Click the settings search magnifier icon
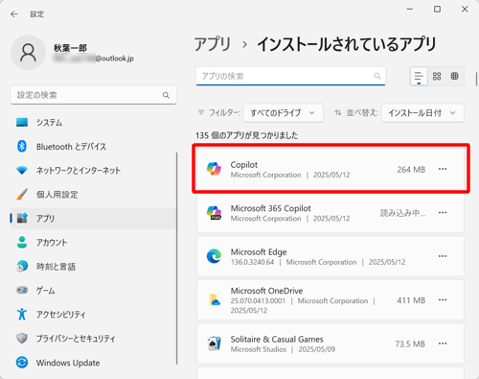The width and height of the screenshot is (479, 379). point(166,95)
